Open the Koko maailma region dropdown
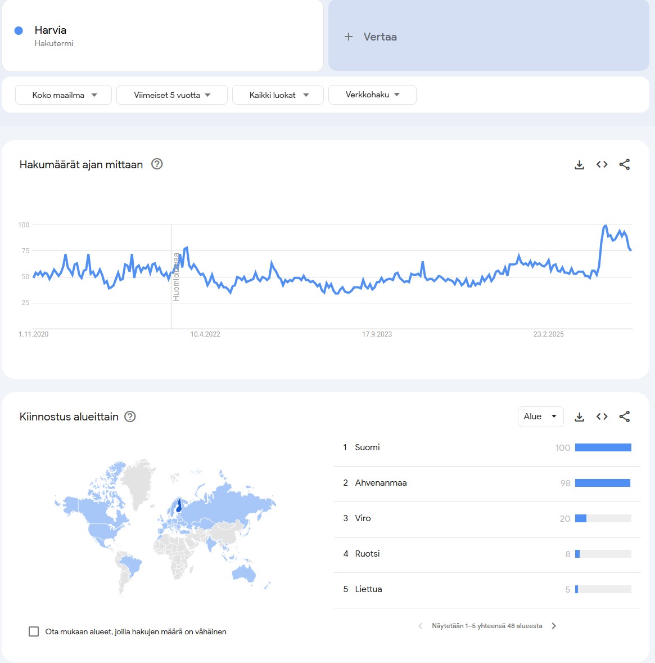The image size is (655, 663). click(64, 95)
